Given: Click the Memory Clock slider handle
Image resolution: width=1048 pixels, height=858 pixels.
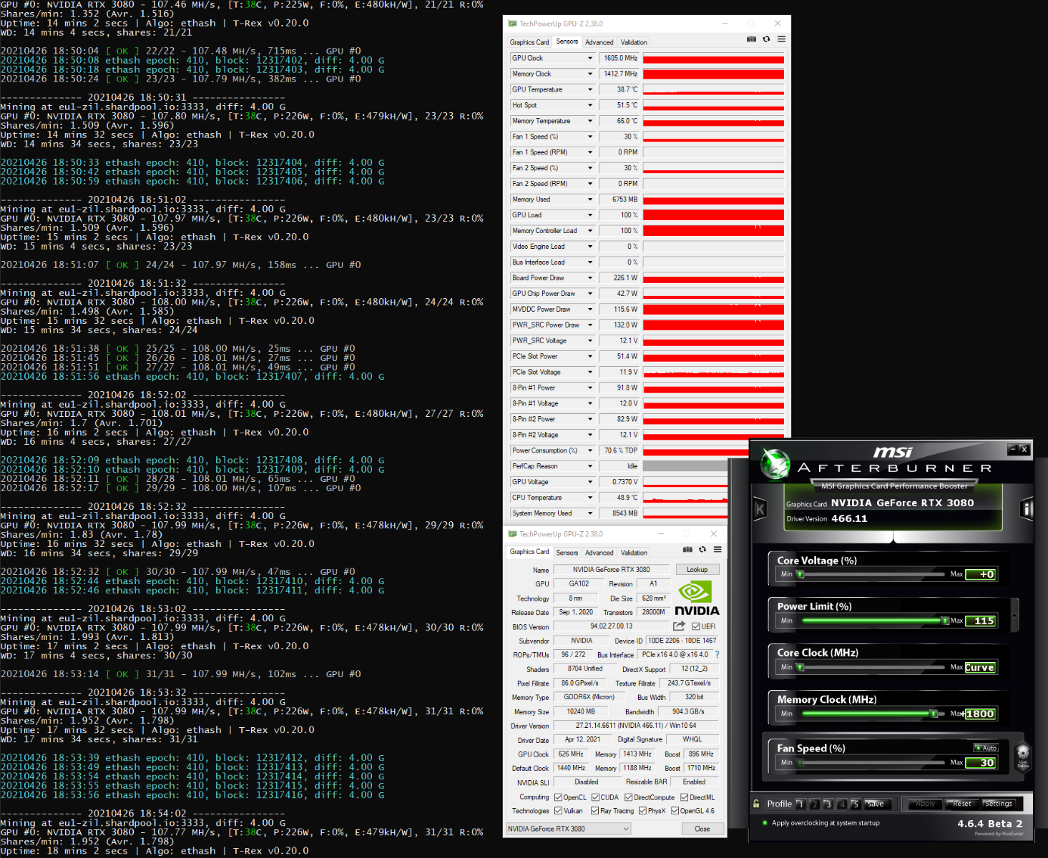Looking at the screenshot, I should (x=933, y=714).
